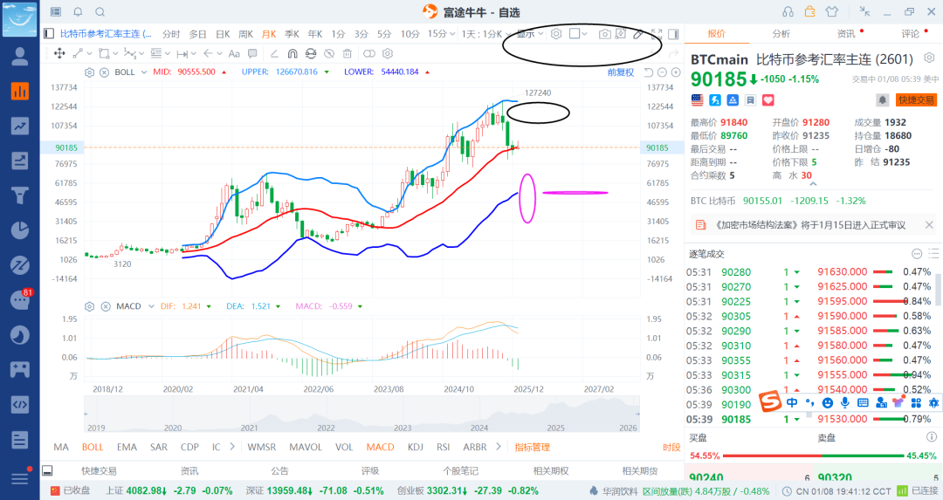This screenshot has width=943, height=500.
Task: Collapse the quote details chevron
Action: pos(813,184)
